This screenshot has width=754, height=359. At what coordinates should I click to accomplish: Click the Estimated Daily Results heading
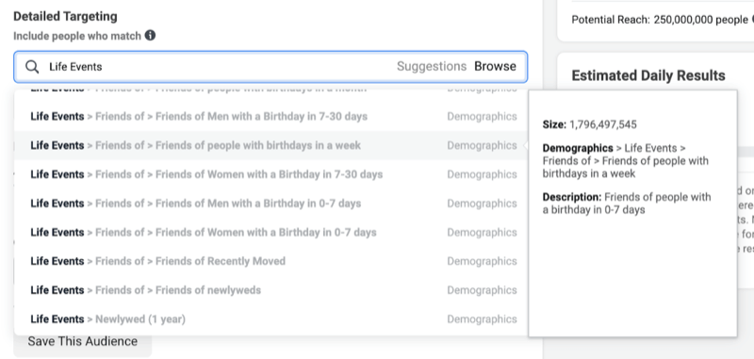tap(648, 75)
